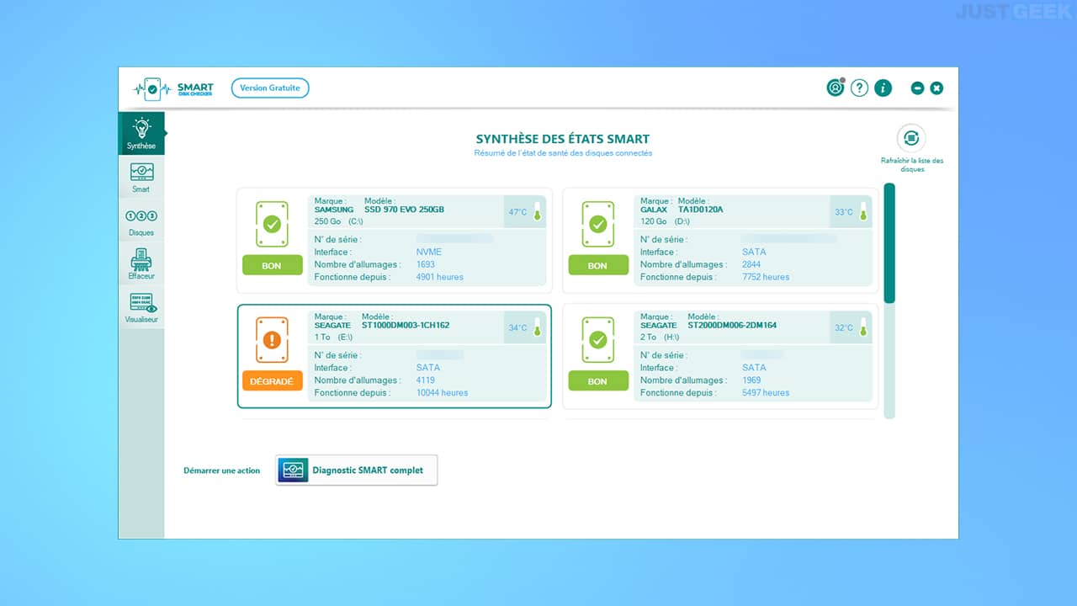The width and height of the screenshot is (1077, 606).
Task: Click the refresh disk list icon
Action: click(910, 138)
